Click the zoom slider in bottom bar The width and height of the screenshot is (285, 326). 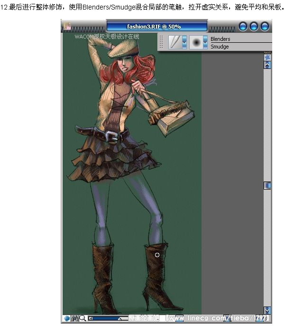[108, 318]
